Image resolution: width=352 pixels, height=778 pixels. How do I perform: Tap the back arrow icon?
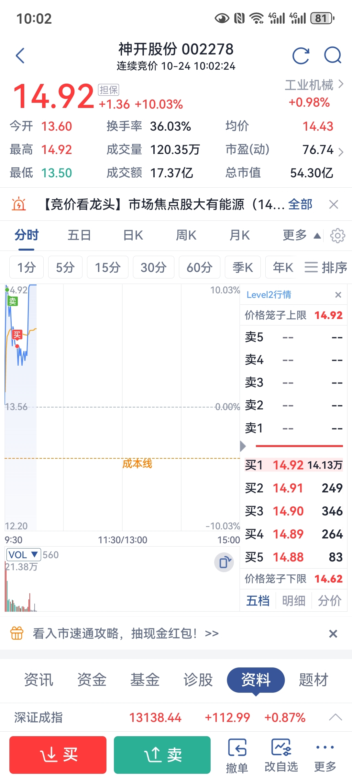click(20, 55)
